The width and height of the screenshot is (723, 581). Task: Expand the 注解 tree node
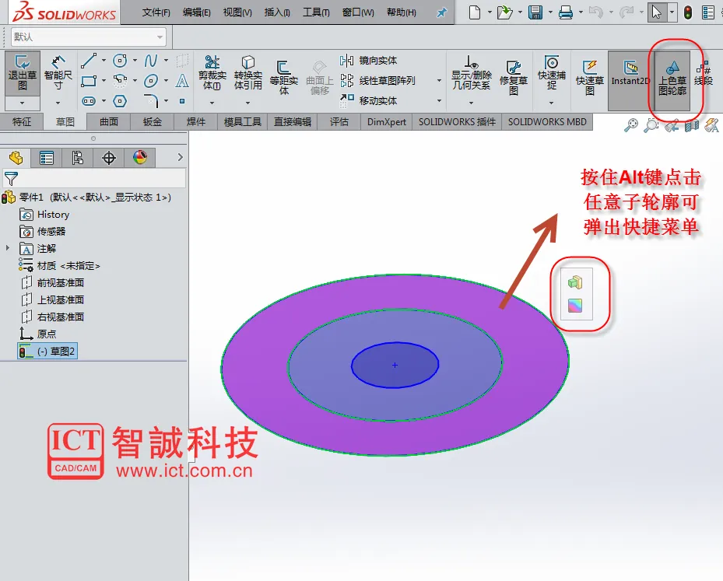click(x=7, y=248)
